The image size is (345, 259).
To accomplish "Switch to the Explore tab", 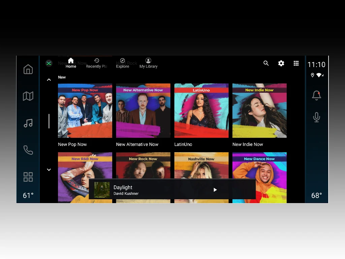I will tap(123, 63).
